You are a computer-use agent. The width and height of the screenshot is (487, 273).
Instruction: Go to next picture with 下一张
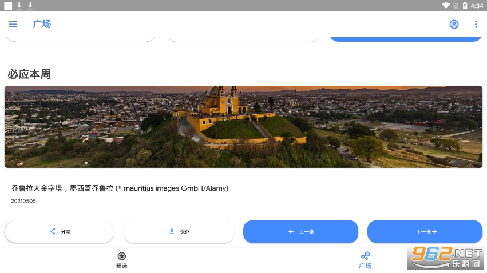[x=425, y=232]
